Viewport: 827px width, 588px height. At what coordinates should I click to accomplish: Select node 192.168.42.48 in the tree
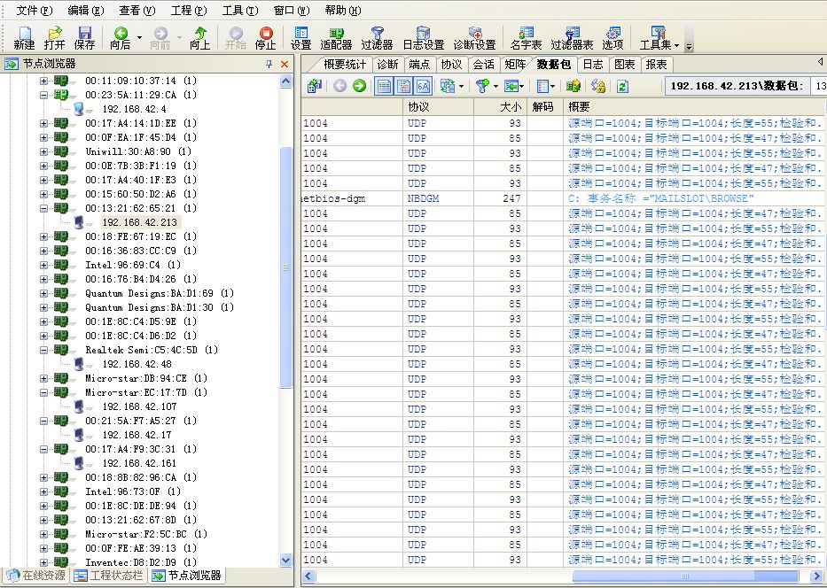[137, 364]
